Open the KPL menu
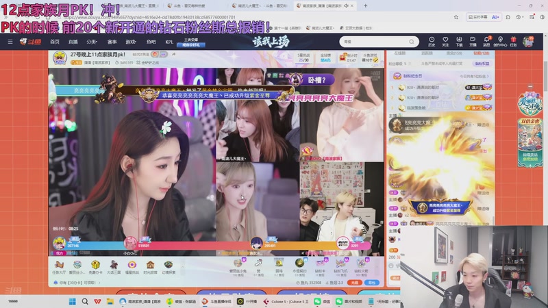The height and width of the screenshot is (308, 548). click(169, 42)
